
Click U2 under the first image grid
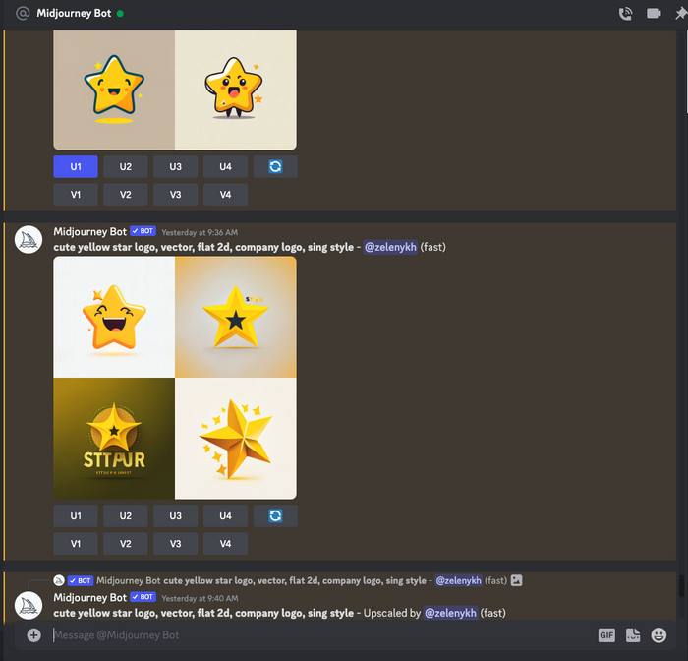point(126,167)
